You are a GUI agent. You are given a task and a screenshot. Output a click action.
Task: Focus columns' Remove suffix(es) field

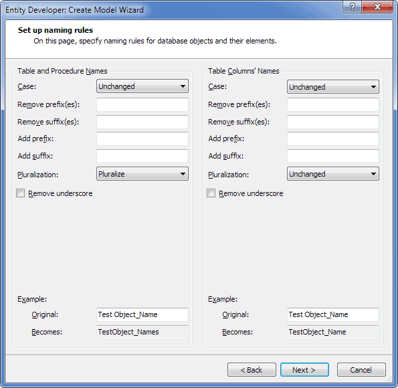tap(333, 122)
